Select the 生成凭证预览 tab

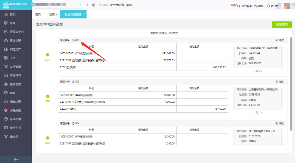73,14
